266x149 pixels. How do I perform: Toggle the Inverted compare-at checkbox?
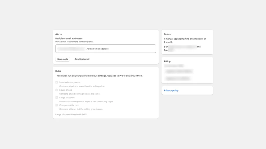57,82
